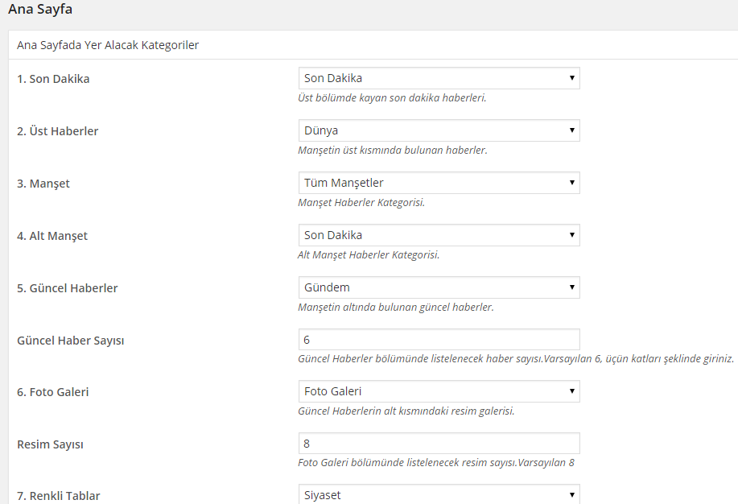Click the arrow on the Siyaset dropdown
Viewport: 738px width, 504px height.
pos(572,495)
